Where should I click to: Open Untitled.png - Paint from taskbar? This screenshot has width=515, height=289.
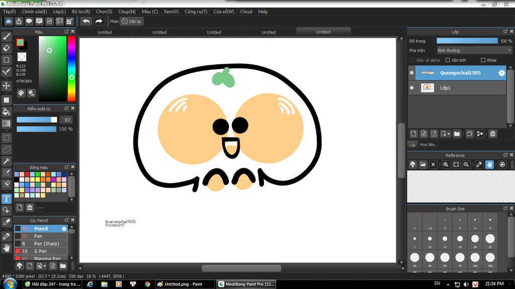(184, 284)
